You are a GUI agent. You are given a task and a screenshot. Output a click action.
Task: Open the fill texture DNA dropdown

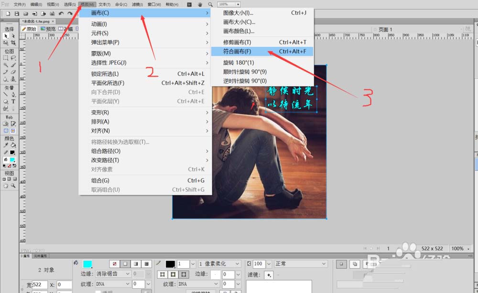click(113, 284)
